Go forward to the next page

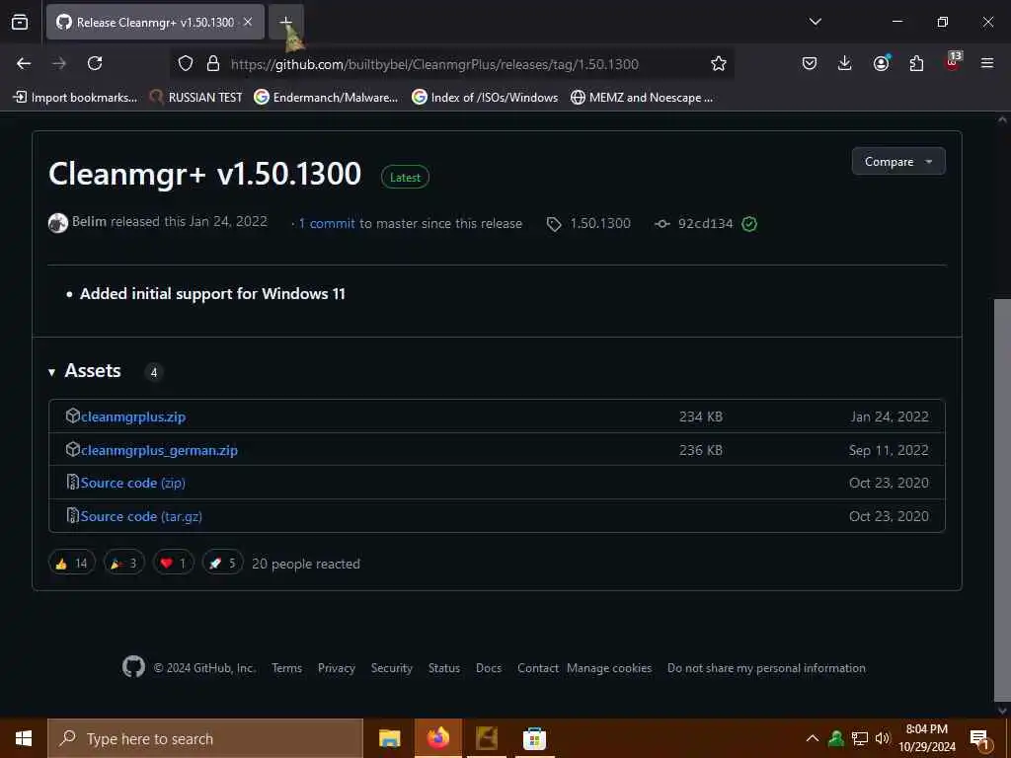coord(59,63)
